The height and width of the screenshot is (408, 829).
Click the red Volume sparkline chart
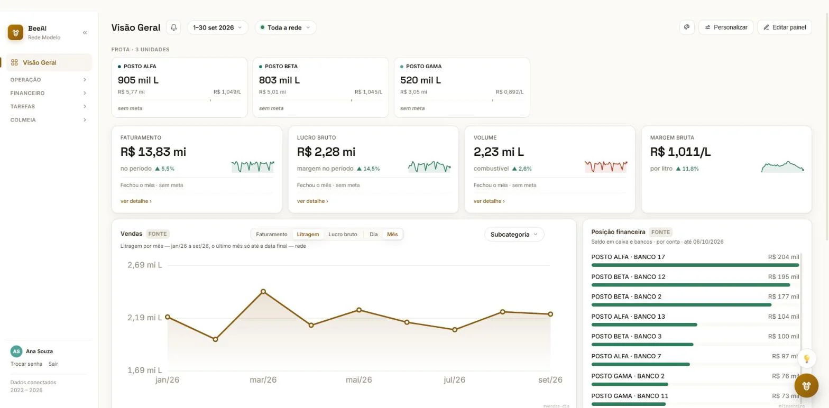pyautogui.click(x=606, y=166)
